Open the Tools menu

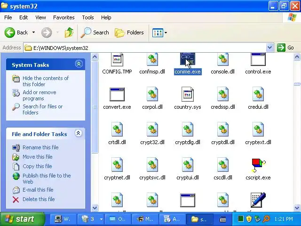pyautogui.click(x=88, y=17)
